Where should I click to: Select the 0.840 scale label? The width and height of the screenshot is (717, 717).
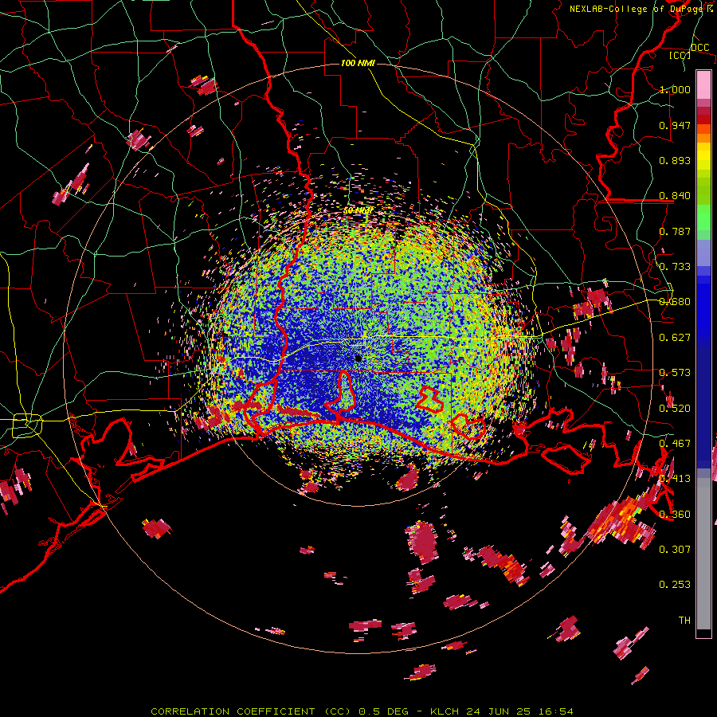pyautogui.click(x=675, y=196)
